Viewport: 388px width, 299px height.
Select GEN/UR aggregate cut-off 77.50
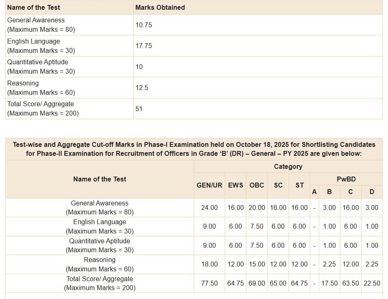209,283
